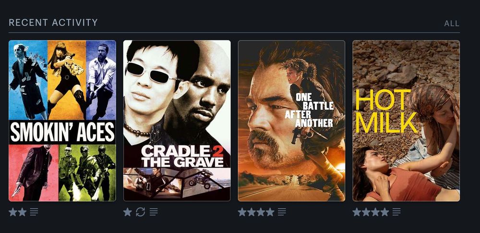
Task: Click the RECENT ACTIVITY section heading
Action: 53,23
